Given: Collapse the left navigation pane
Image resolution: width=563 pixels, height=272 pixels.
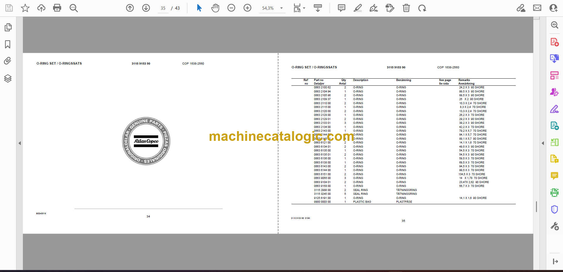Looking at the screenshot, I should click(x=20, y=143).
